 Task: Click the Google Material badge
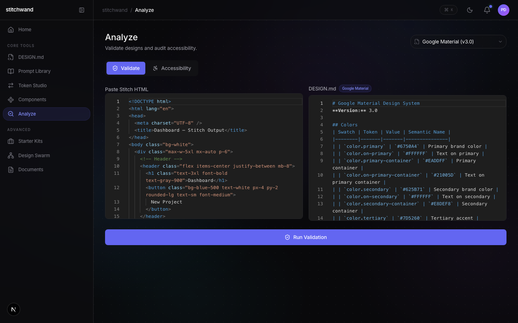(x=355, y=88)
